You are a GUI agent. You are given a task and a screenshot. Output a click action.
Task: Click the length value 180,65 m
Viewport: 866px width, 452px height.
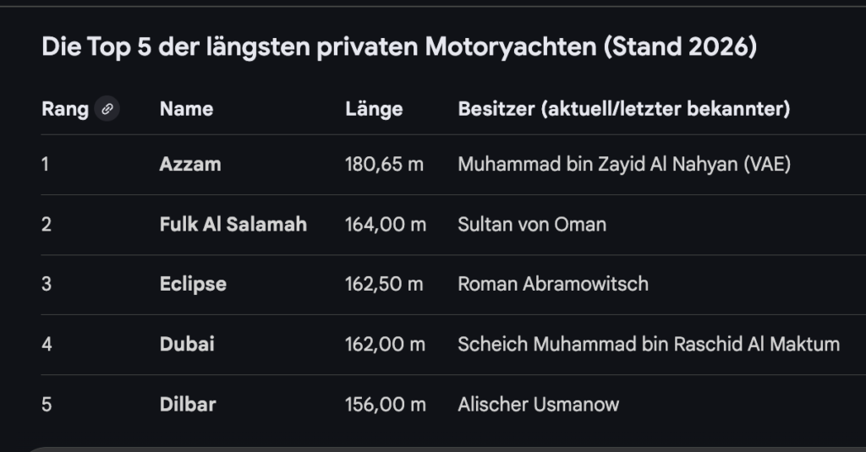(384, 165)
